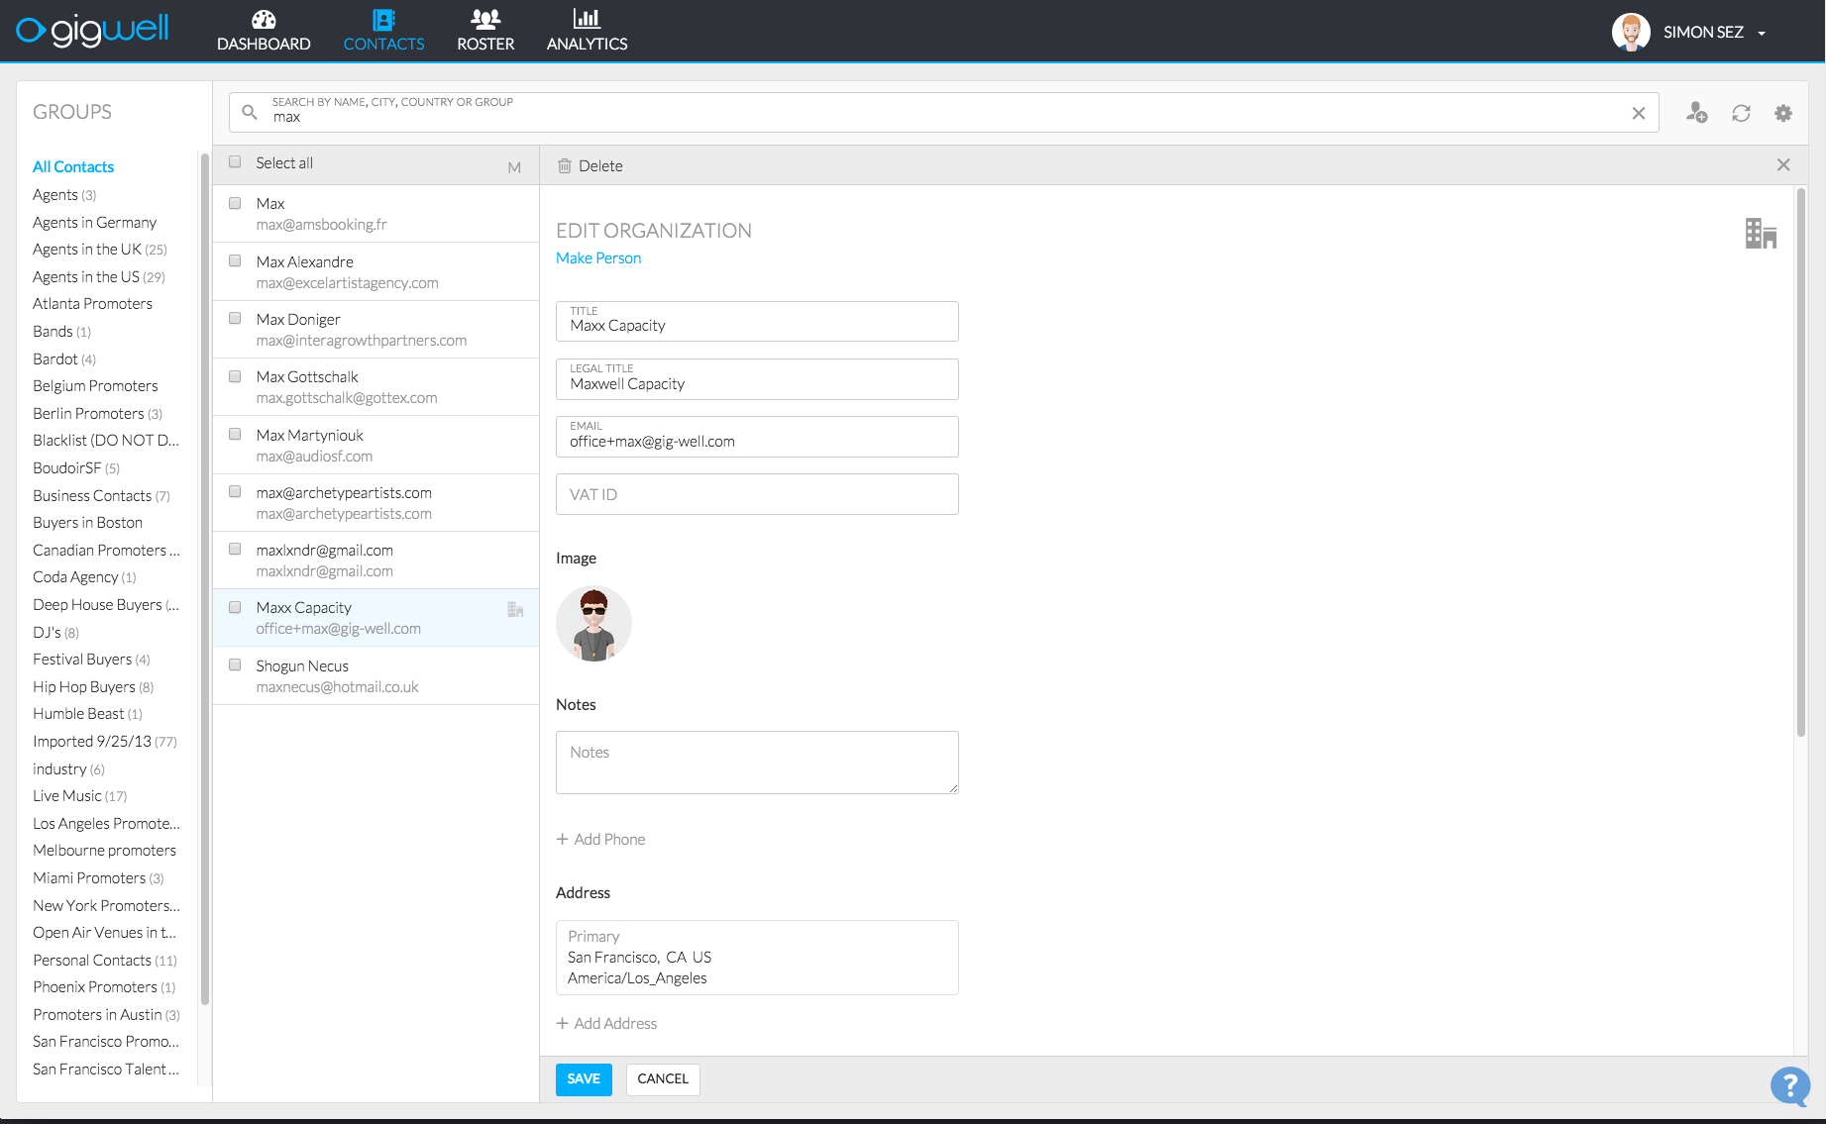Click the add contact icon

(x=1696, y=113)
